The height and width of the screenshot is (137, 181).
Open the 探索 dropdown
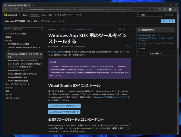(29, 21)
